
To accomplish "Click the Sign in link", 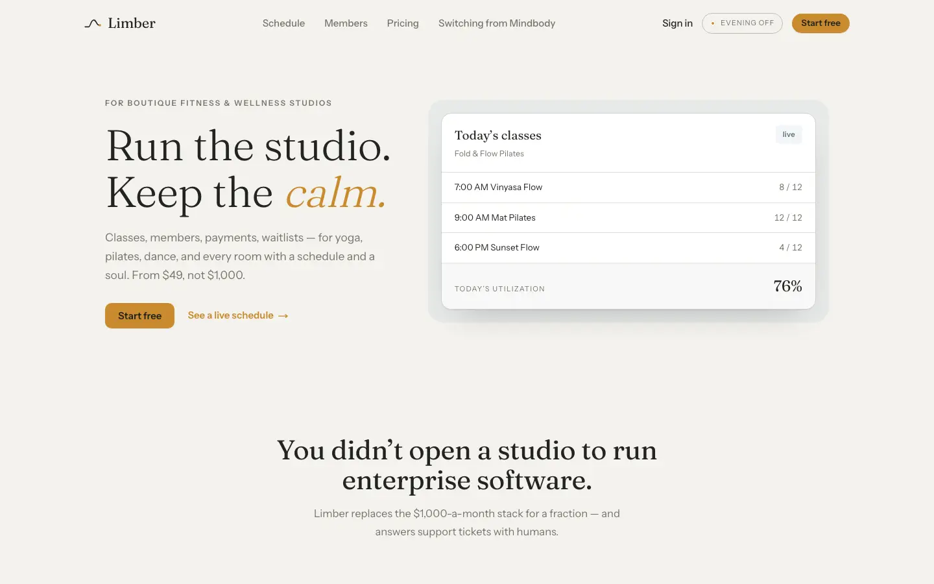I will [677, 23].
